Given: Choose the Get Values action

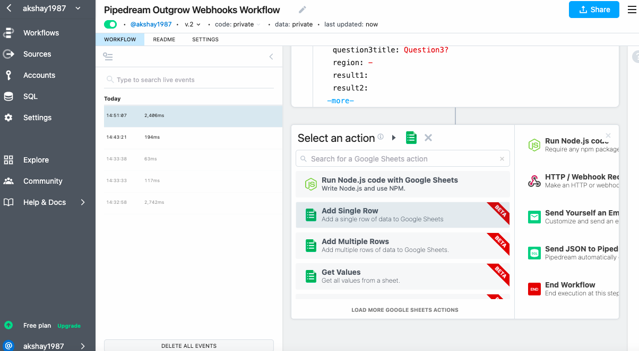Looking at the screenshot, I should tap(403, 276).
